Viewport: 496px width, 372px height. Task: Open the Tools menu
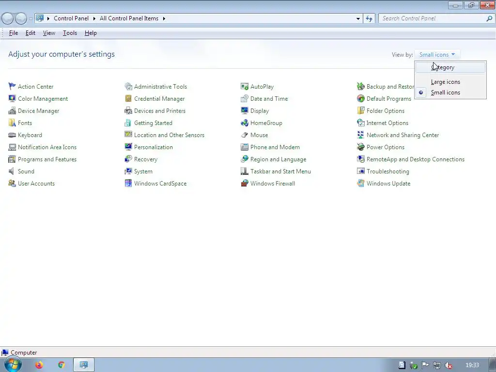click(70, 33)
